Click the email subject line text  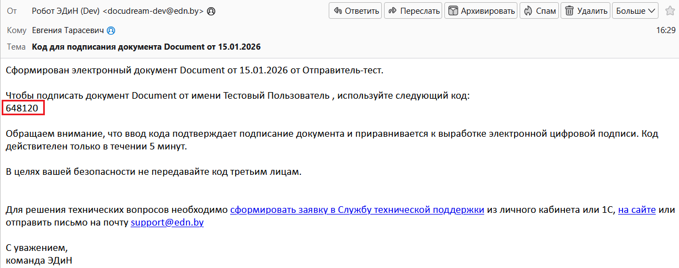point(146,47)
